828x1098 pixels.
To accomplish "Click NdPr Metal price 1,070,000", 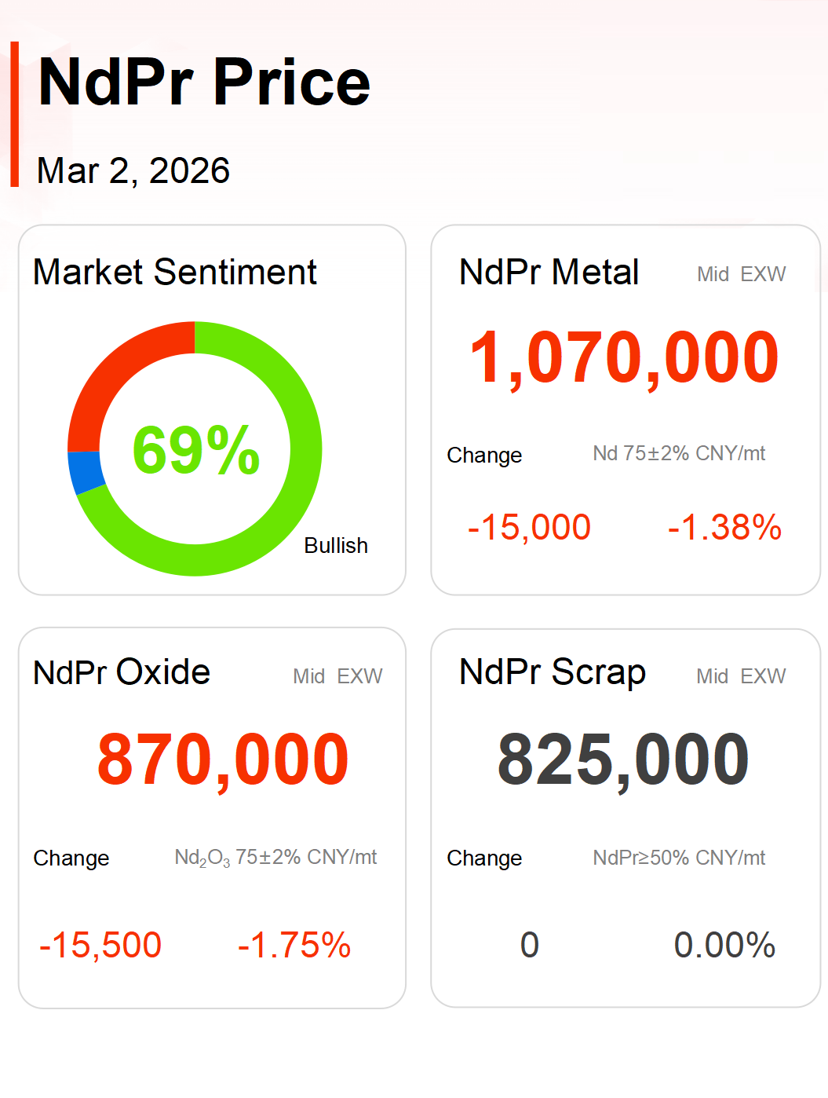I will point(624,357).
